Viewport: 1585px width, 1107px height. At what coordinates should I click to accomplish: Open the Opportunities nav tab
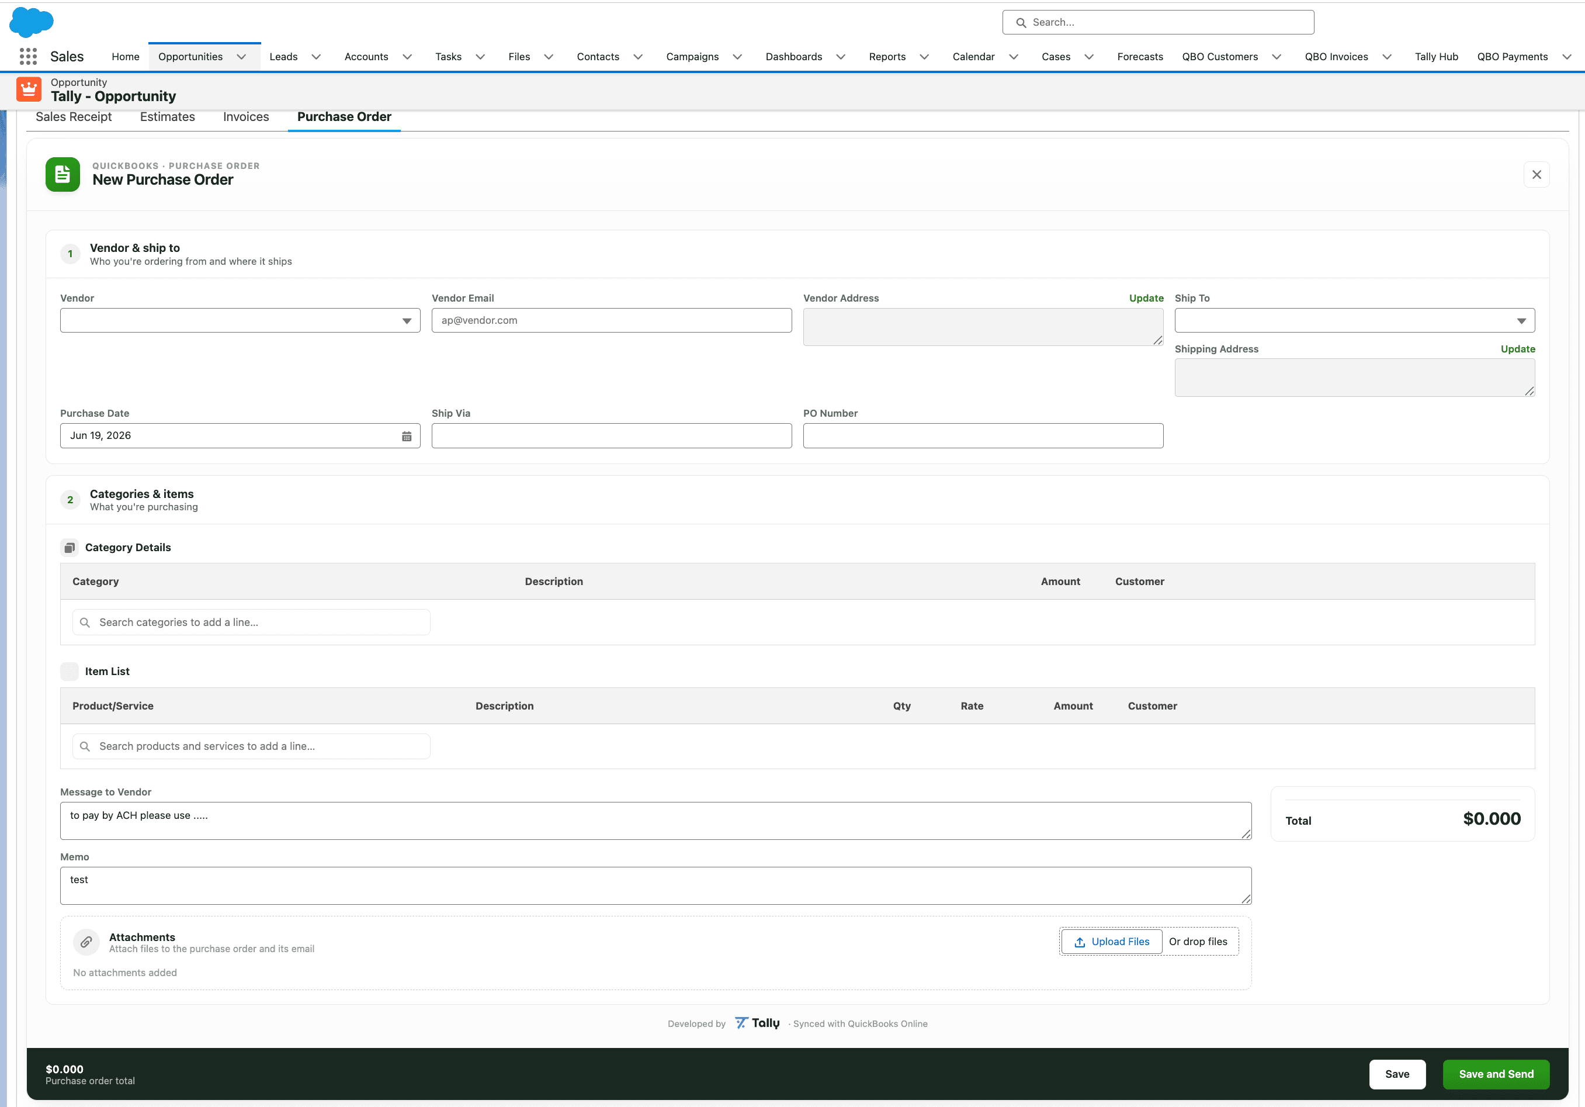[190, 57]
